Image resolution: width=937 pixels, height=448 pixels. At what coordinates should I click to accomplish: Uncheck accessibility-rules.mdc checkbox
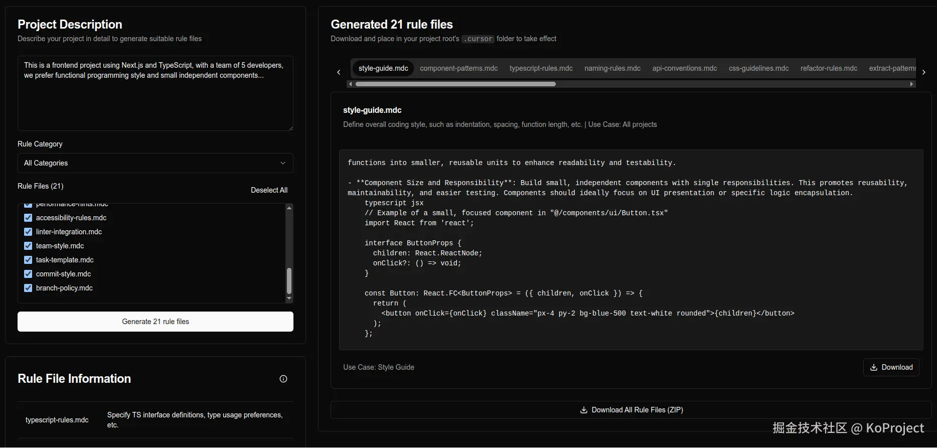pyautogui.click(x=28, y=218)
